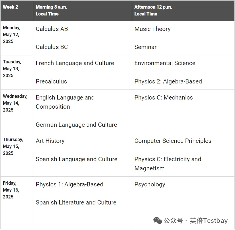Select the Art History exam
The width and height of the screenshot is (235, 230).
(x=50, y=141)
